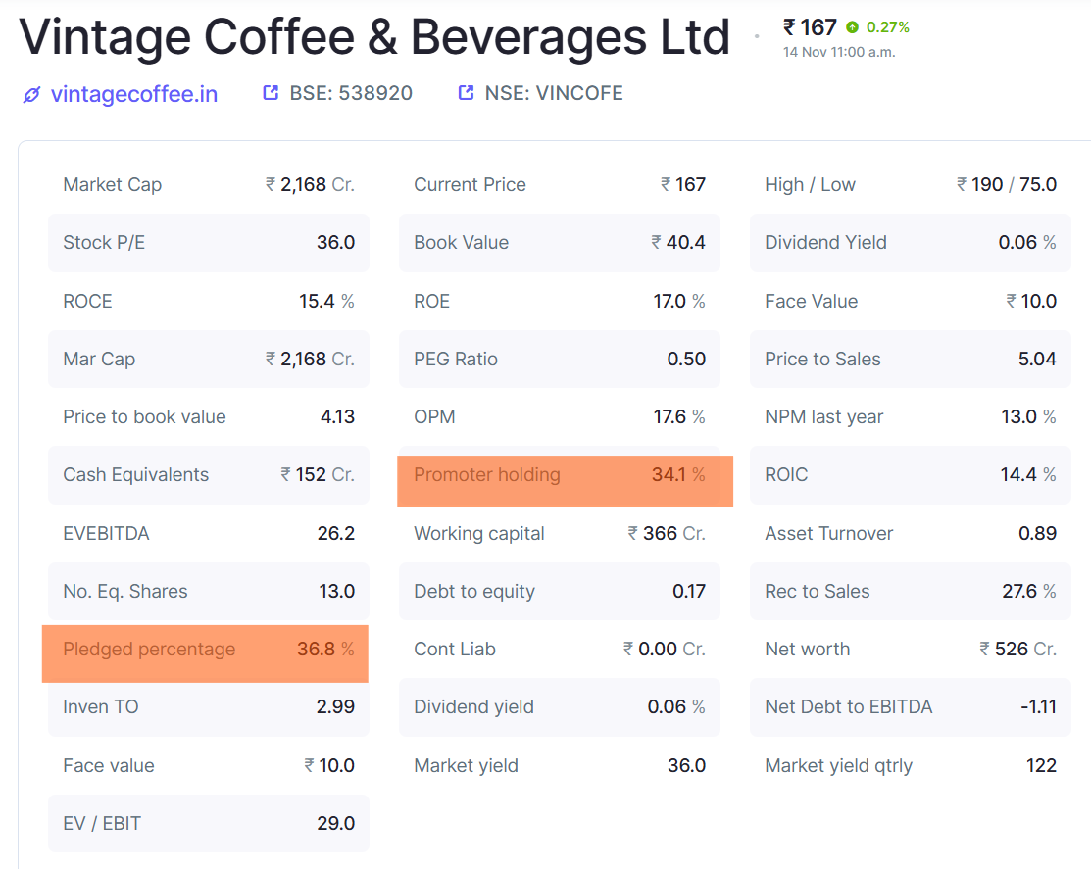The height and width of the screenshot is (869, 1091).
Task: Click the header price ₹ 167
Action: (x=810, y=27)
